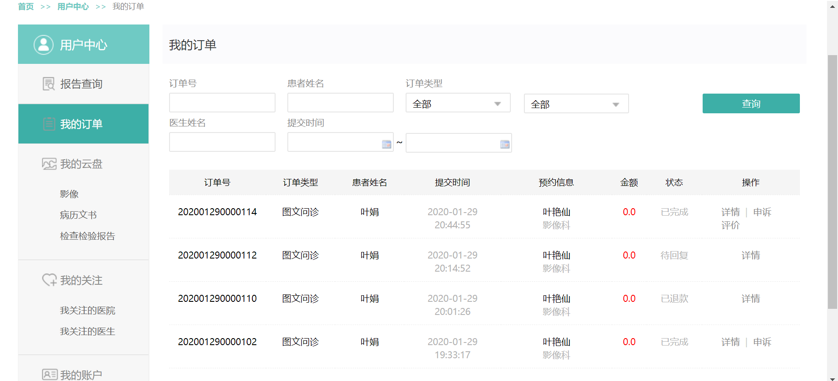This screenshot has width=838, height=381.
Task: Click the user avatar icon in 用户中心
Action: 44,45
